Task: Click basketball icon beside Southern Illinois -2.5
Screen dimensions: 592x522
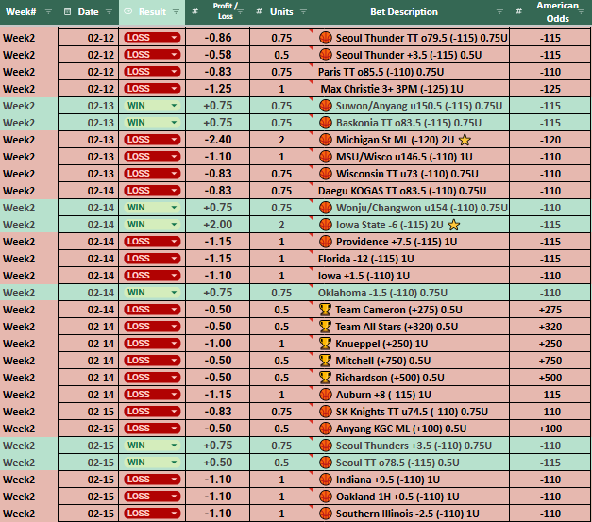Action: [x=326, y=514]
